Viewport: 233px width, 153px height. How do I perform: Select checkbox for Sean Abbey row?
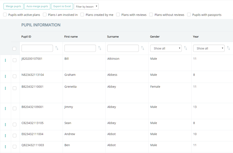pyautogui.click(x=14, y=124)
